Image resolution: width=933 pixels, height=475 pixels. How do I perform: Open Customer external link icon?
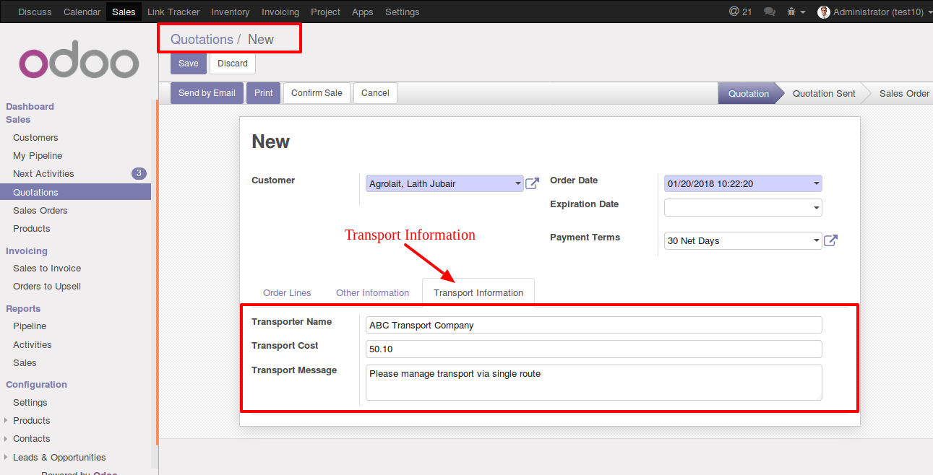tap(532, 183)
